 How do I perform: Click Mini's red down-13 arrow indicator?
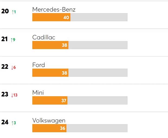[x=14, y=95]
